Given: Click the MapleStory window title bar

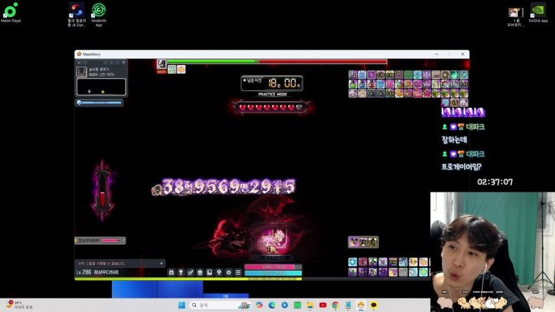Looking at the screenshot, I should point(272,54).
